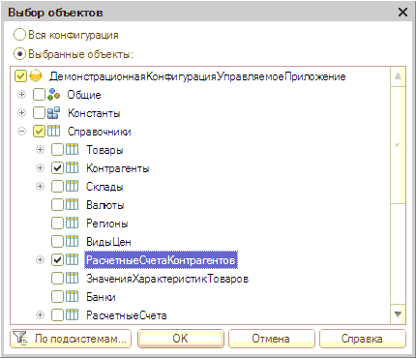Expand the Константы tree node

click(21, 113)
